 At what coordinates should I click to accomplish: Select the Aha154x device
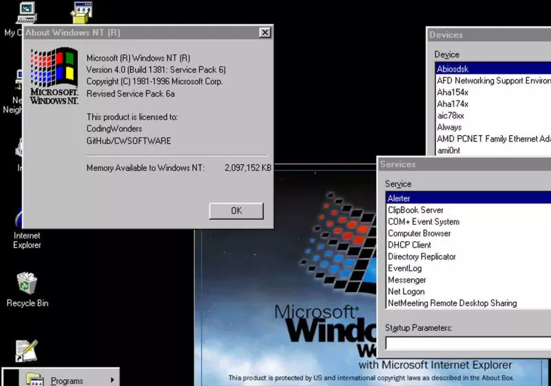coord(493,92)
